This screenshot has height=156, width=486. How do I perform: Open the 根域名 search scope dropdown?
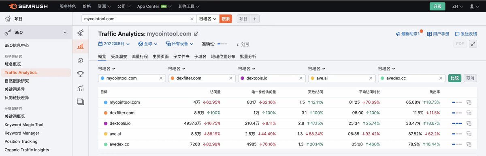tap(208, 19)
